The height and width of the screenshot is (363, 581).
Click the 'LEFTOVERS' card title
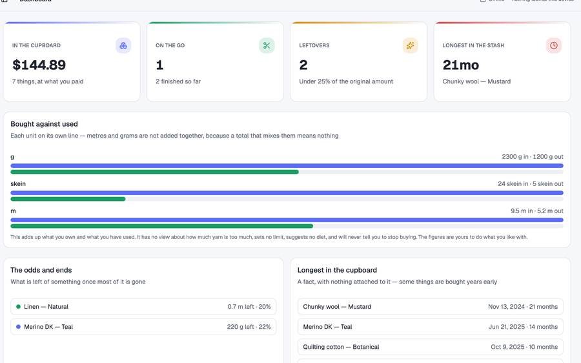point(314,45)
